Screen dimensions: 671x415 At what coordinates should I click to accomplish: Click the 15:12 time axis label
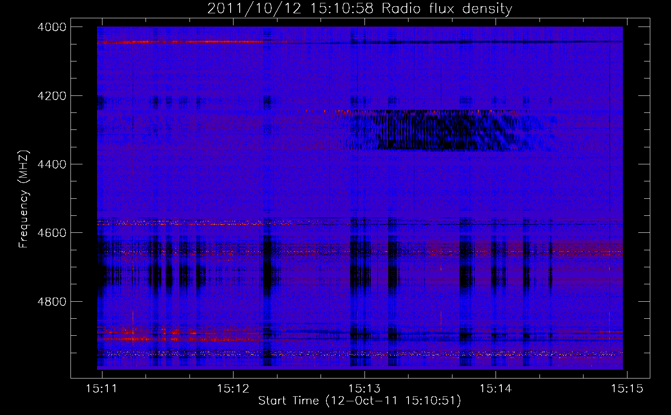[233, 388]
